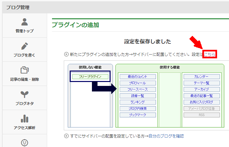Image resolution: width=229 pixels, height=147 pixels.
Task: Select the フリープラグイン plugin item
Action: coord(90,76)
